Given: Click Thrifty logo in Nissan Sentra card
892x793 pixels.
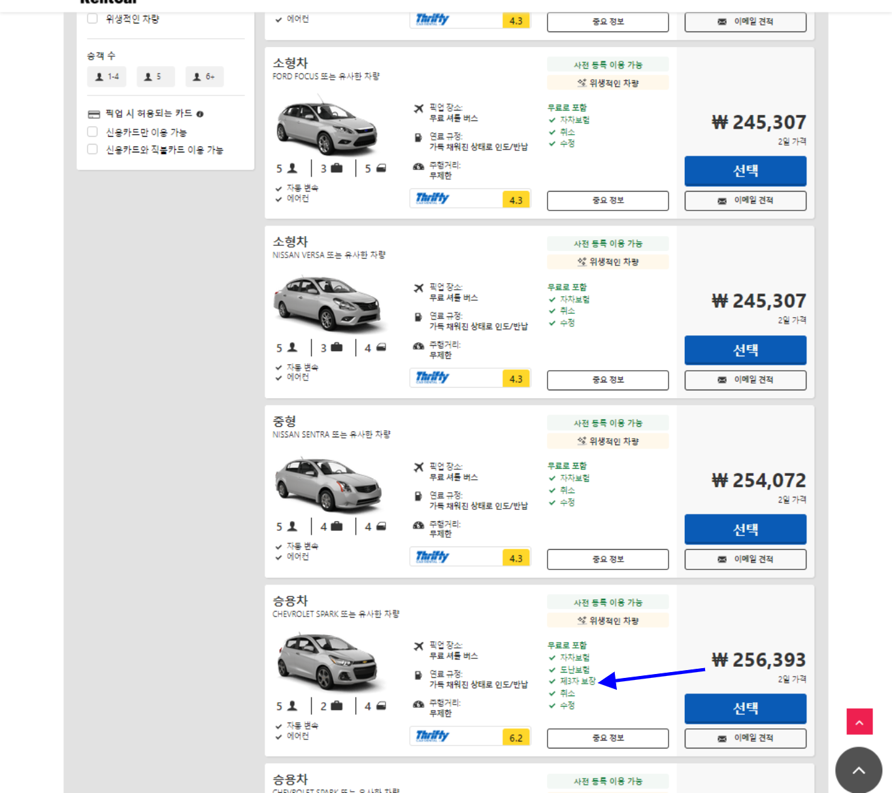Looking at the screenshot, I should (433, 557).
